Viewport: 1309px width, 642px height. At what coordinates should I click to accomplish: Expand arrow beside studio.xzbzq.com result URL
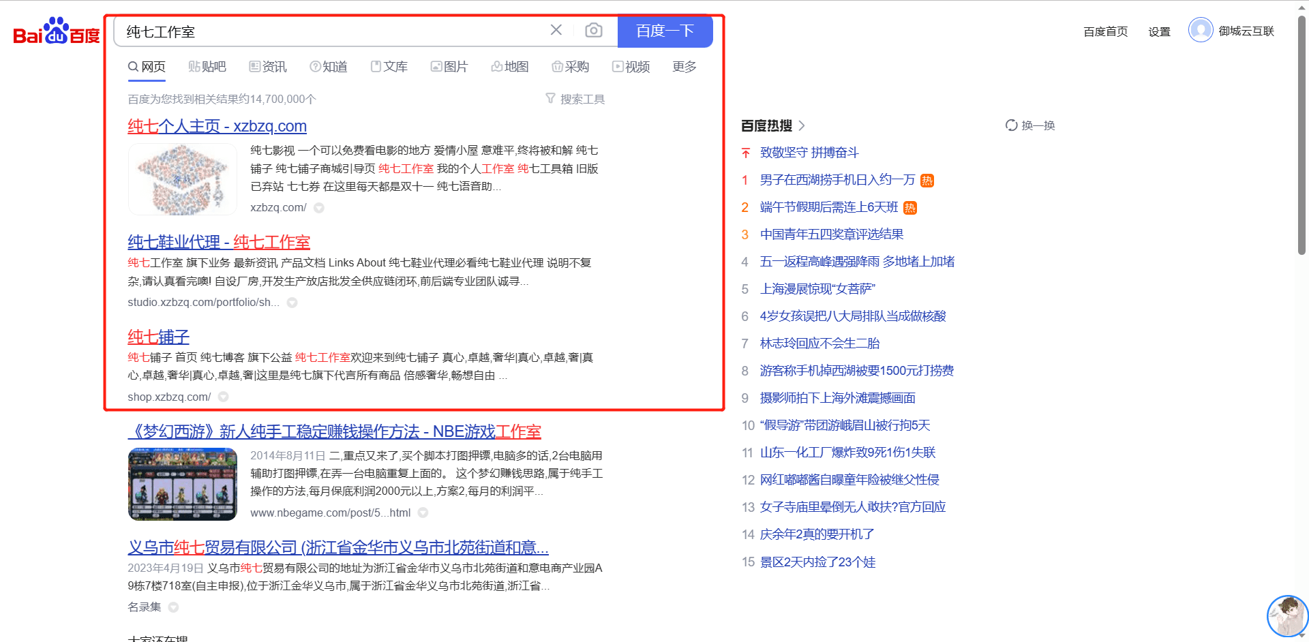(x=292, y=303)
